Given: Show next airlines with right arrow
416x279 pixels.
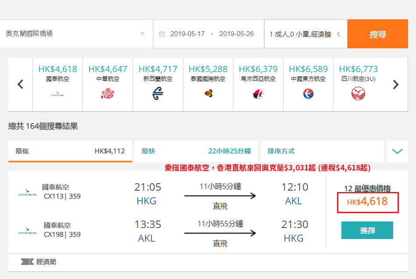Looking at the screenshot, I should 395,84.
